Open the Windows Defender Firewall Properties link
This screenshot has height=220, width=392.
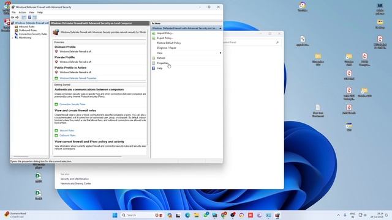78,78
